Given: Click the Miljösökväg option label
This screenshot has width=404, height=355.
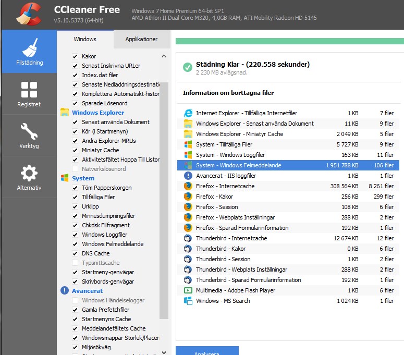Looking at the screenshot, I should tap(96, 347).
